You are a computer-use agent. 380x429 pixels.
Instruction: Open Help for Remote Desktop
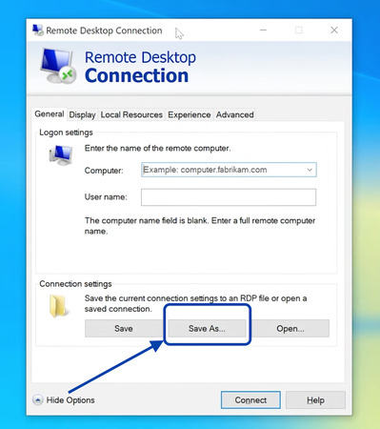(315, 399)
